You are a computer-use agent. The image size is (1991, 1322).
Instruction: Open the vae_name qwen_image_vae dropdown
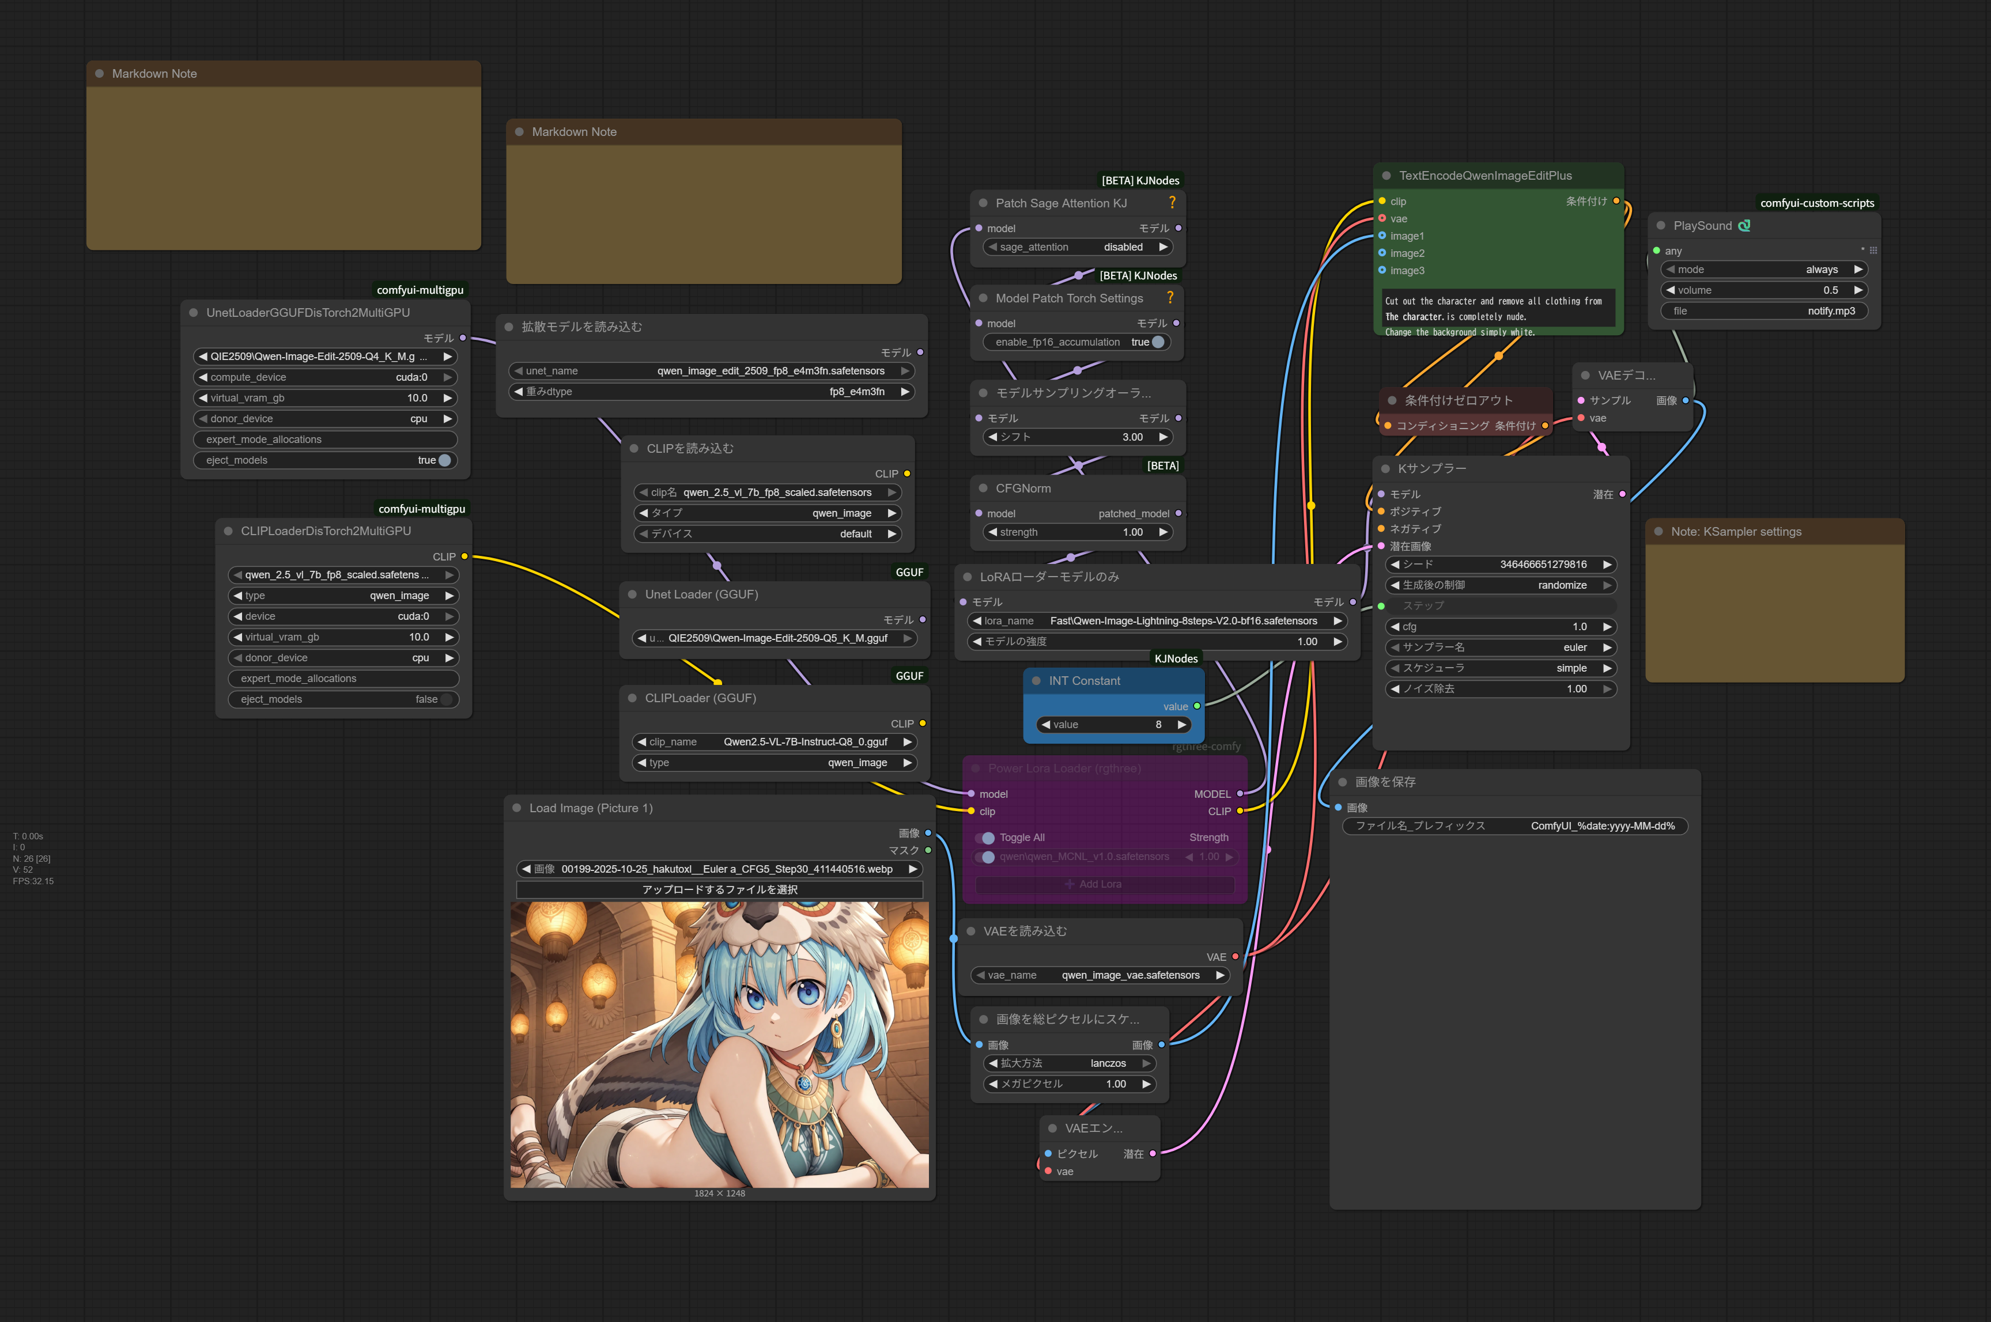coord(1100,975)
